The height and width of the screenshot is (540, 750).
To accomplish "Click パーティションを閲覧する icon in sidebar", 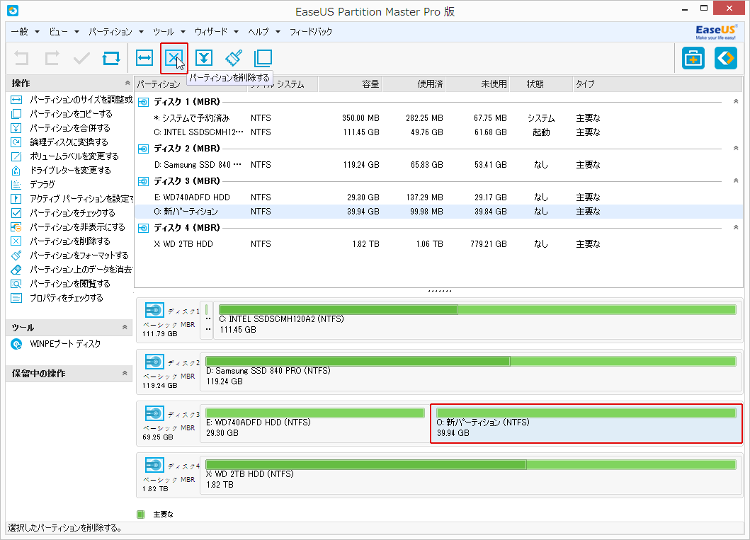I will [16, 283].
